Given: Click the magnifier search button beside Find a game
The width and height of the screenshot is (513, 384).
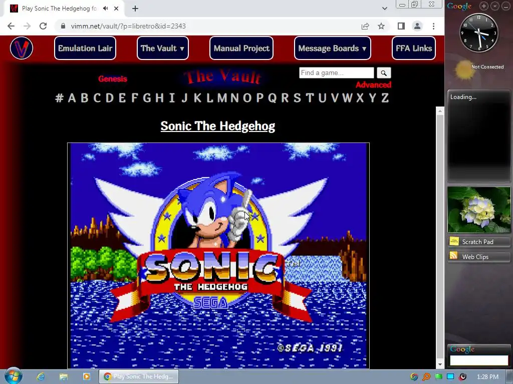Looking at the screenshot, I should 384,73.
